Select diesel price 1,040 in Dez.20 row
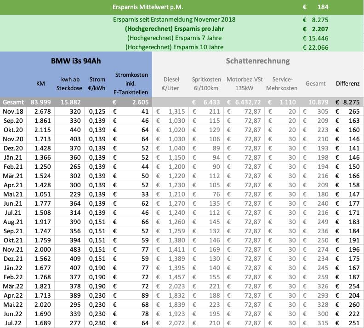This screenshot has height=328, width=364. (x=176, y=148)
